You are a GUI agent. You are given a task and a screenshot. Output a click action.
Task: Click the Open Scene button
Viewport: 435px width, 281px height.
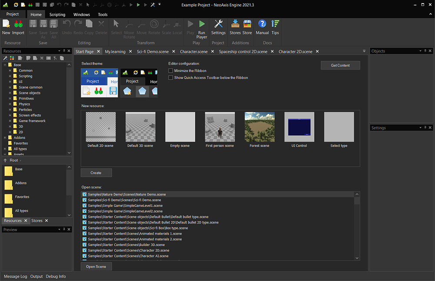pos(96,267)
